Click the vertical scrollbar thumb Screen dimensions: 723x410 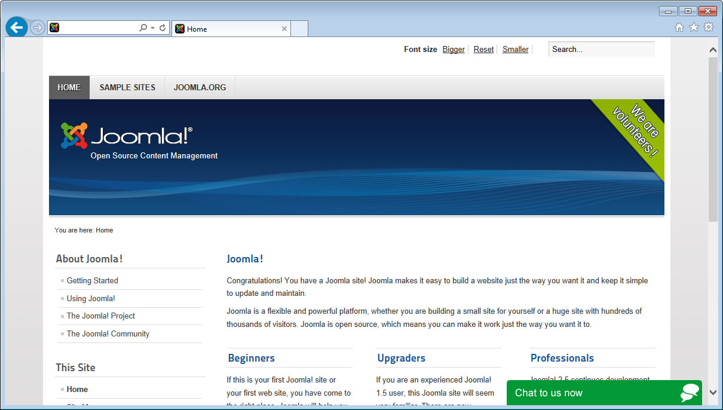(x=713, y=140)
